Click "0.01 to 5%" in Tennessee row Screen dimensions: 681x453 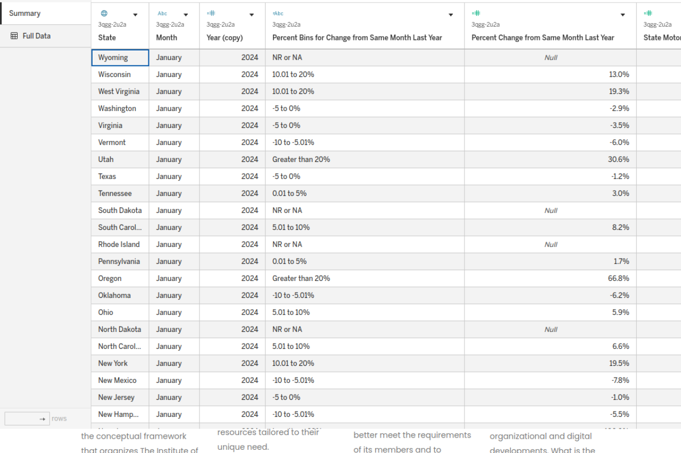[x=289, y=193]
